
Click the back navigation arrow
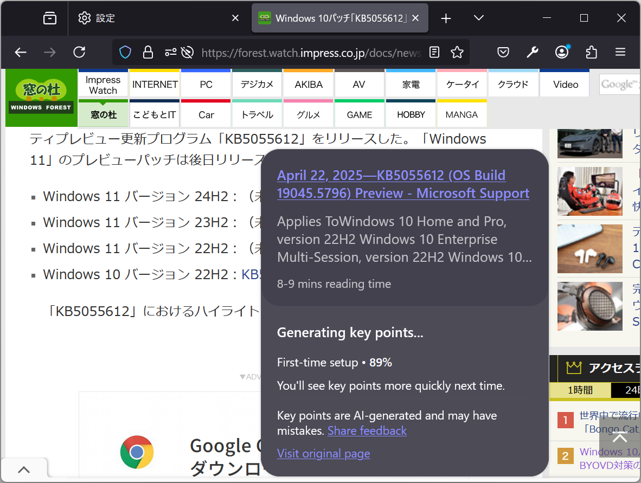21,52
